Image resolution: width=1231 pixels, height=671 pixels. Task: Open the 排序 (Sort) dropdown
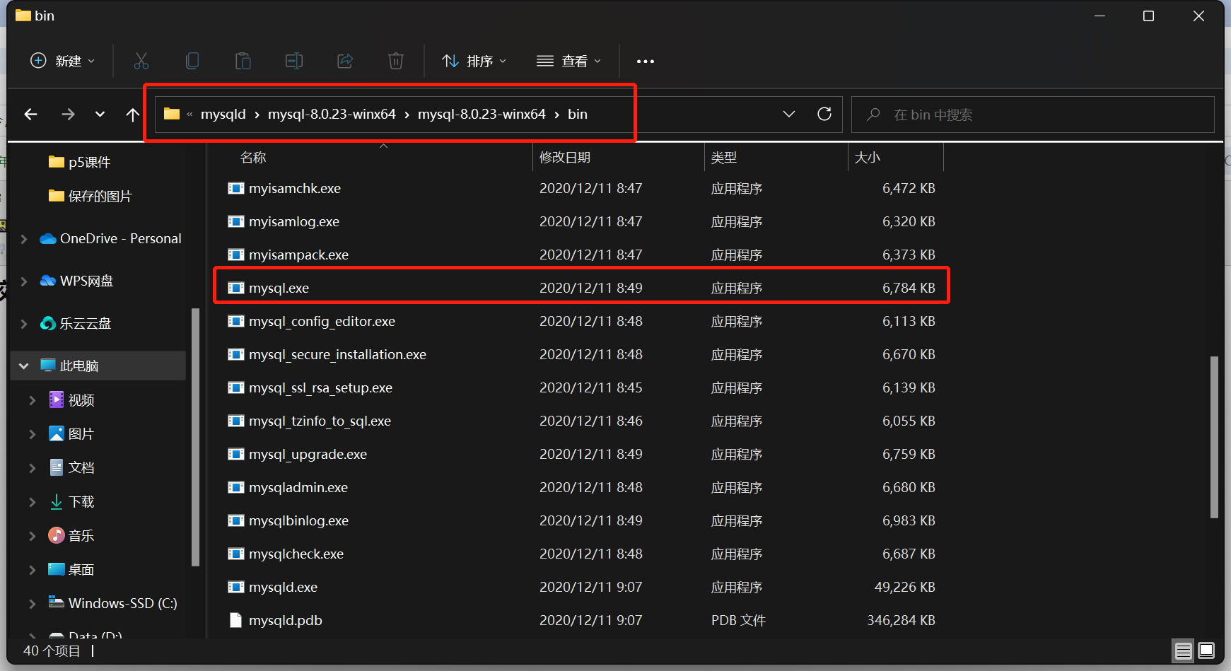click(x=474, y=62)
